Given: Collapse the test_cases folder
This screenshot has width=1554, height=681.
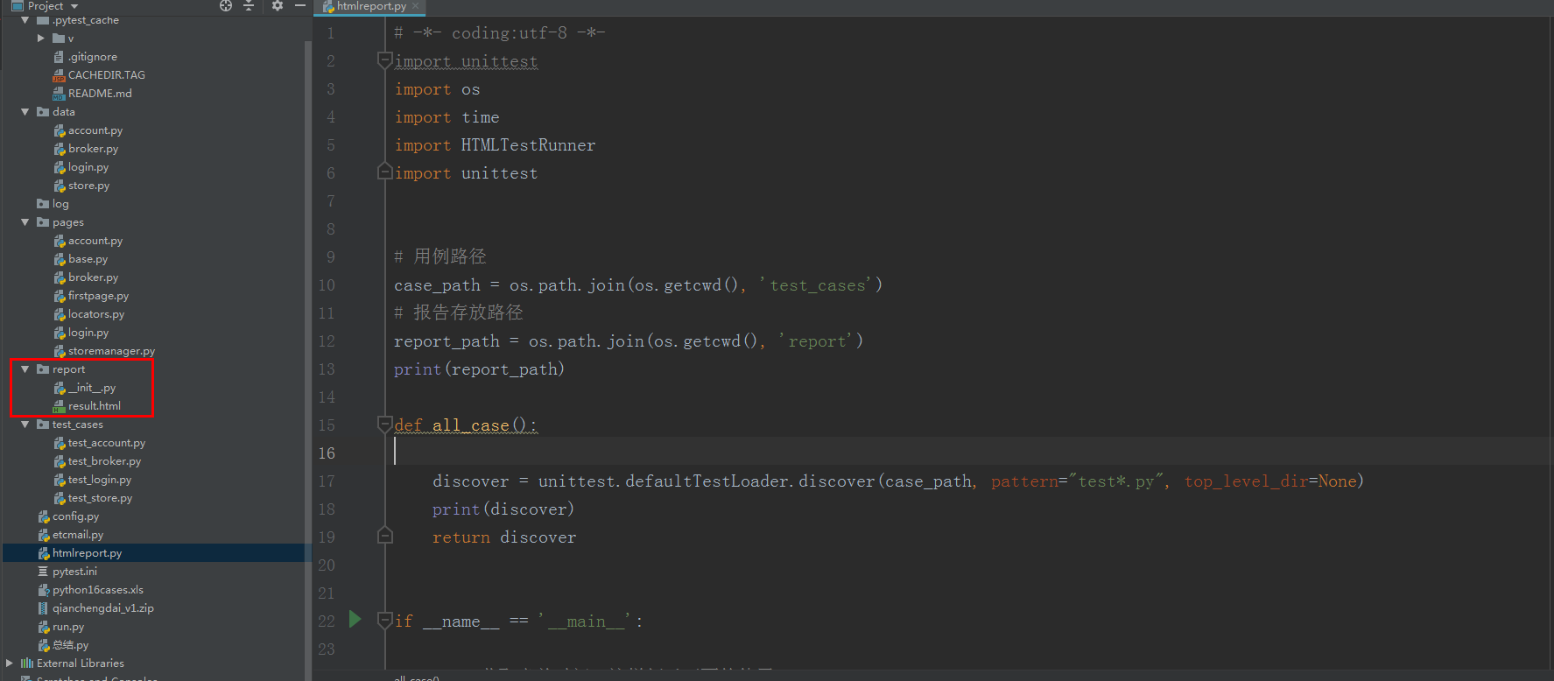Looking at the screenshot, I should pos(25,425).
